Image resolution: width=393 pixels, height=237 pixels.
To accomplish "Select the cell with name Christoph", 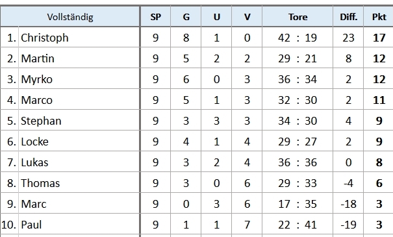I will pyautogui.click(x=79, y=38).
